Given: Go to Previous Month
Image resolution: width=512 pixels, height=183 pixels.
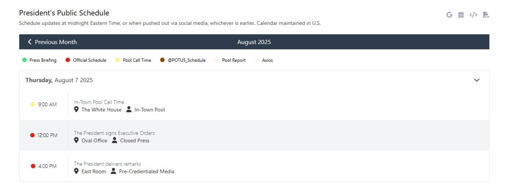Looking at the screenshot, I should [52, 42].
